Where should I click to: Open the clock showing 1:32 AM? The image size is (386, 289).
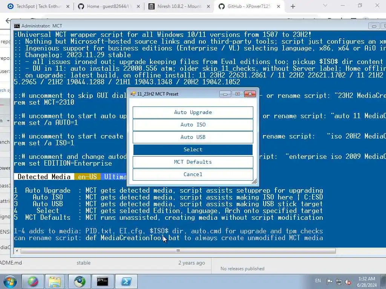point(367,282)
